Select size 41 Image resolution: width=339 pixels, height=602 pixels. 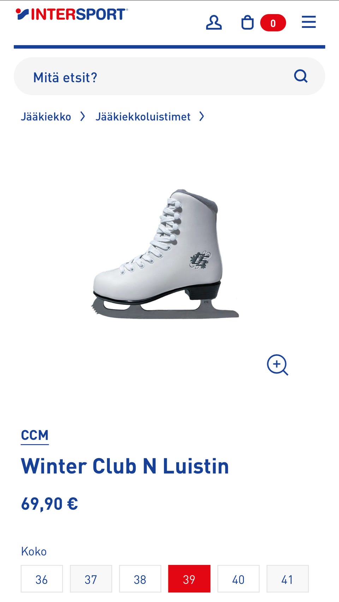[x=287, y=579]
